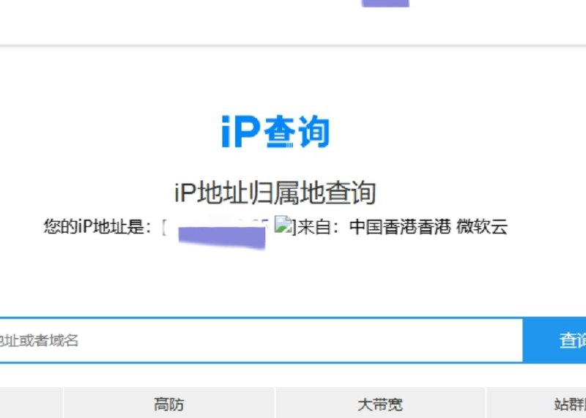Switch to the 大带宽 tab
586x418 pixels.
pyautogui.click(x=380, y=403)
